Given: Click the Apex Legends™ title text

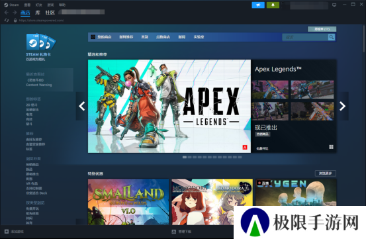Looking at the screenshot, I should [278, 69].
